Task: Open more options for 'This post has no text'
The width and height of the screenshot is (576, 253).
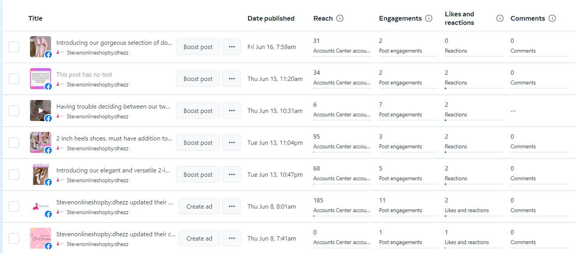Action: pos(232,79)
